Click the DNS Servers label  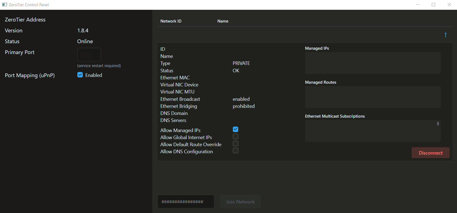[173, 120]
